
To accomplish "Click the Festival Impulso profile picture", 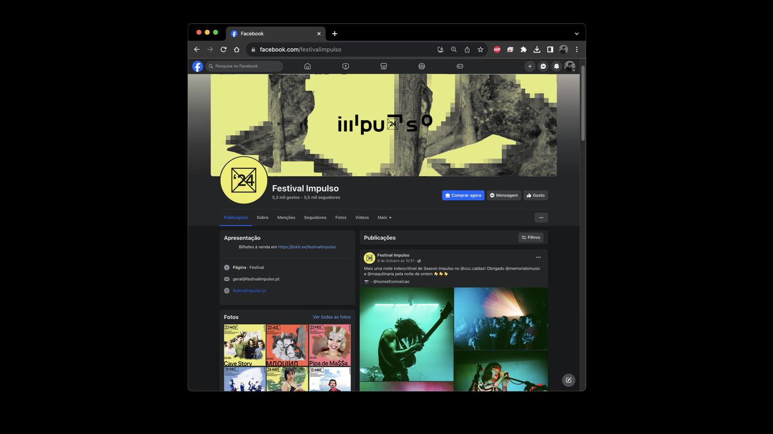I will (243, 180).
